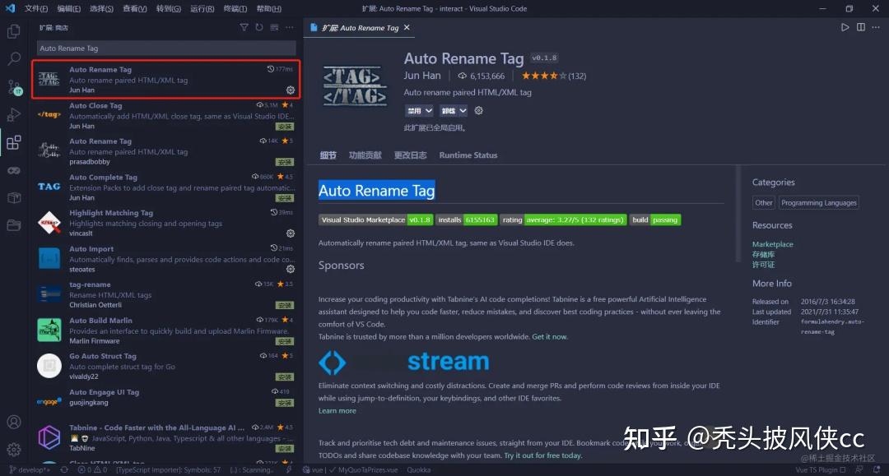
Task: Click the synchronize changes status icon
Action: tap(64, 469)
